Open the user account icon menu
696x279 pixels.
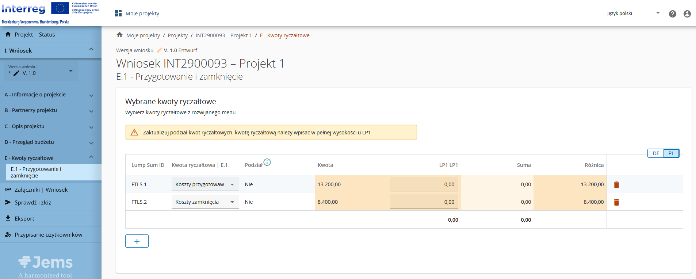pyautogui.click(x=687, y=14)
